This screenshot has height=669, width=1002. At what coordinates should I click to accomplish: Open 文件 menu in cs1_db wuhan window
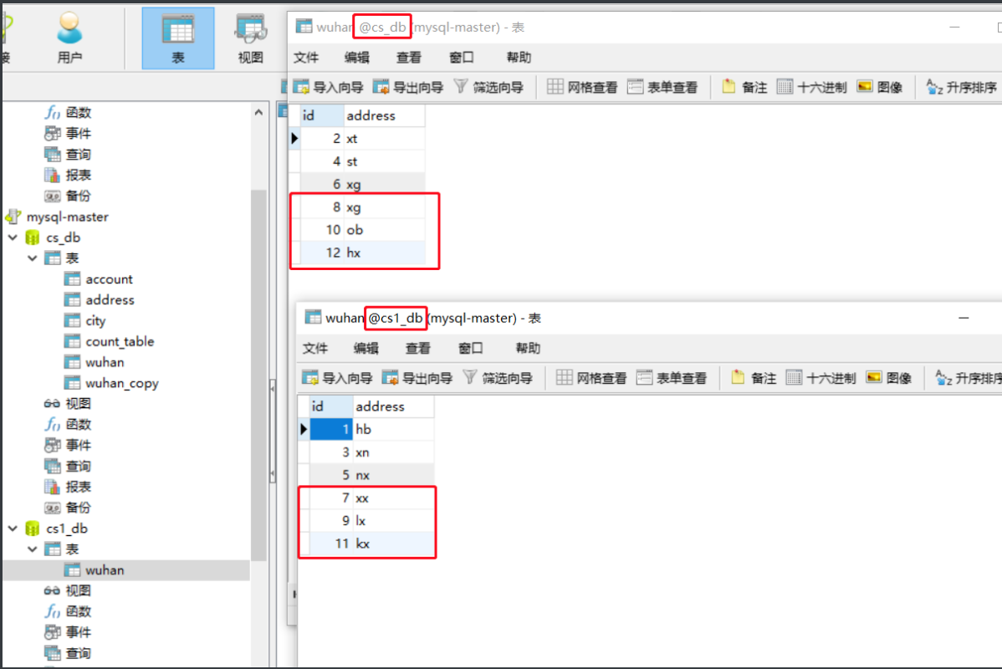coord(315,348)
